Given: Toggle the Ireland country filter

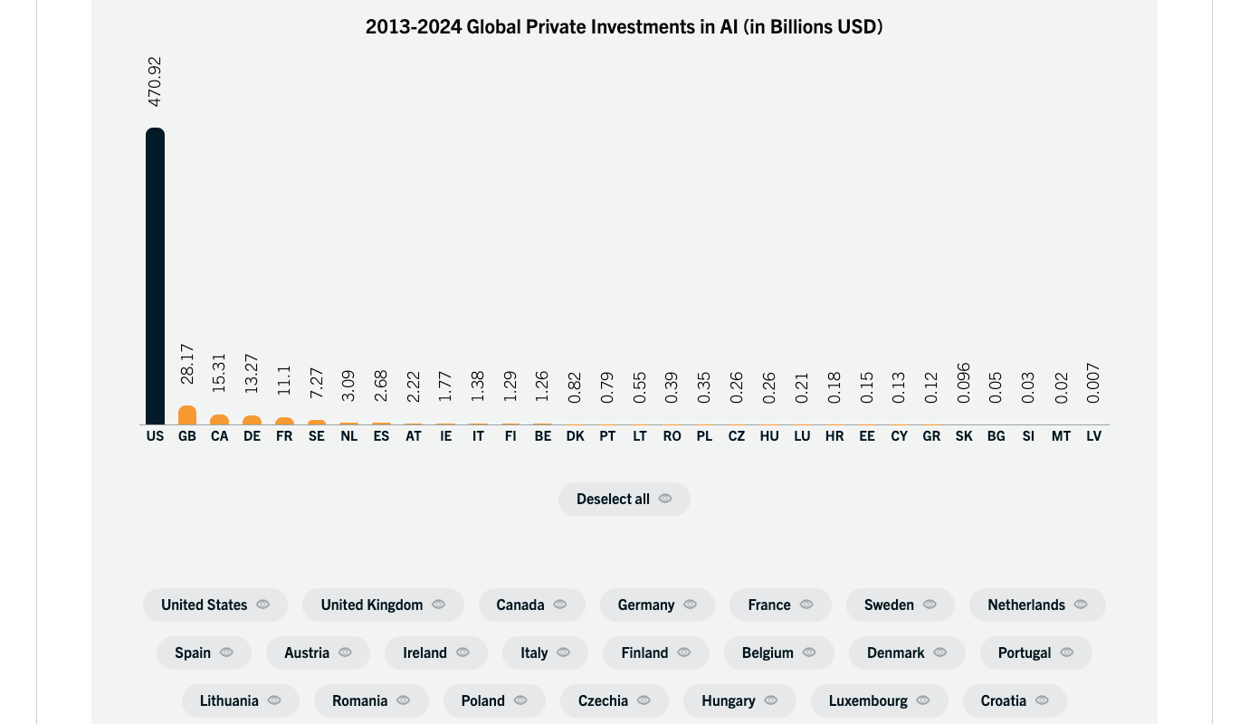Looking at the screenshot, I should pyautogui.click(x=435, y=653).
